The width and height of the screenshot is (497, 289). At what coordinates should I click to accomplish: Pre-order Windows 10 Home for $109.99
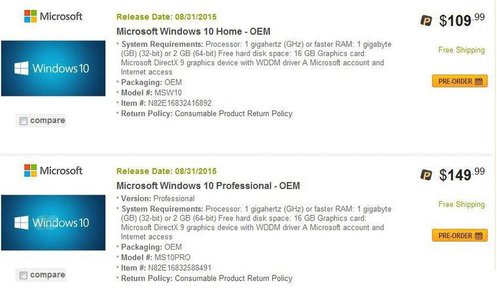tap(460, 81)
